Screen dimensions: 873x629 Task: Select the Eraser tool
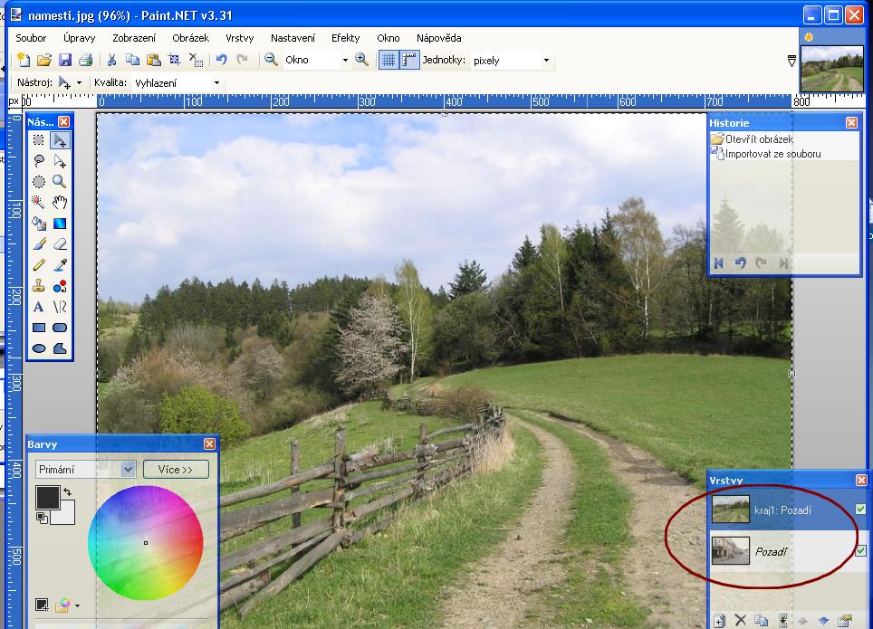point(60,243)
